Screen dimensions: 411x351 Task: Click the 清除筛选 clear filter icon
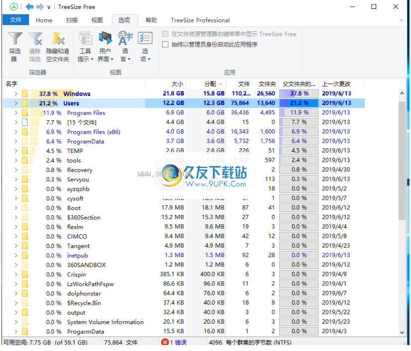click(35, 47)
